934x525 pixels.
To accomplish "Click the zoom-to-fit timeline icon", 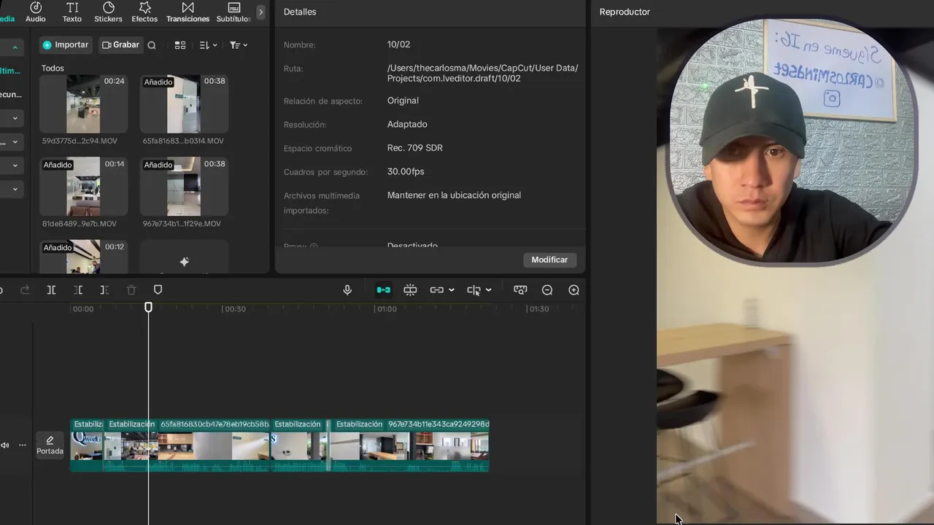I will click(520, 290).
